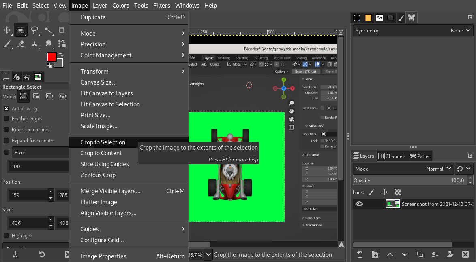
Task: Set selection mode to Intersect
Action: 62,97
